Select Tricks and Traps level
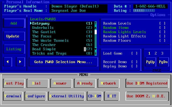Screen dimensions: 172x107 pyautogui.click(x=62, y=53)
